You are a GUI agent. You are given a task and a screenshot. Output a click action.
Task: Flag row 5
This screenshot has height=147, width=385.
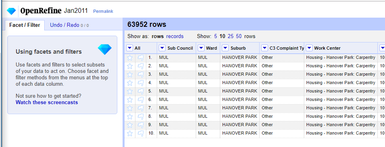coord(140,91)
